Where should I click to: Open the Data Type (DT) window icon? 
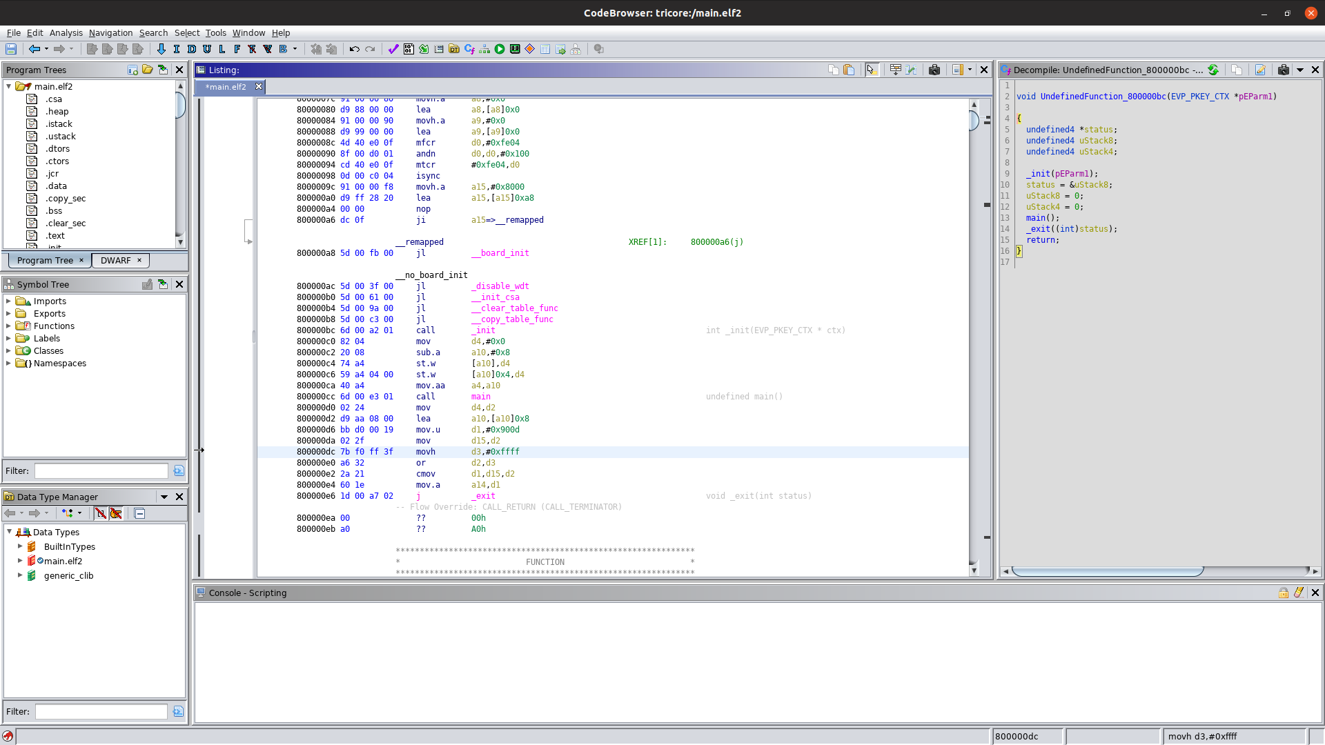(x=454, y=49)
